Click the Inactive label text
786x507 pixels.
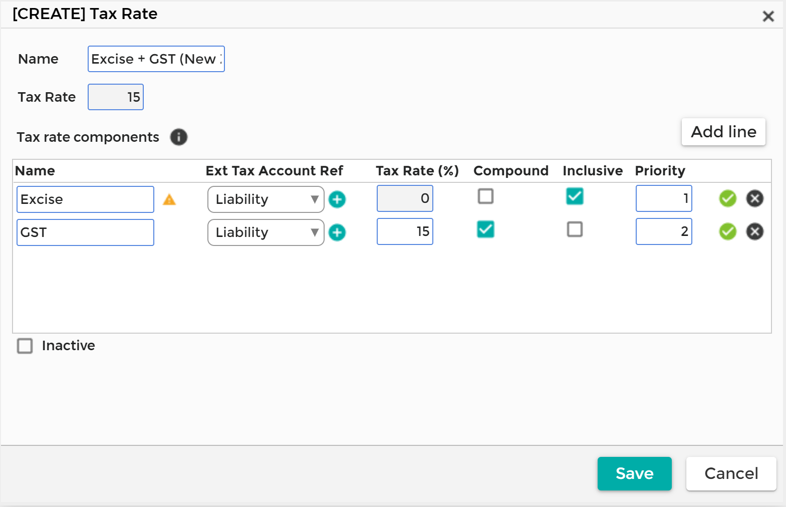pos(69,346)
